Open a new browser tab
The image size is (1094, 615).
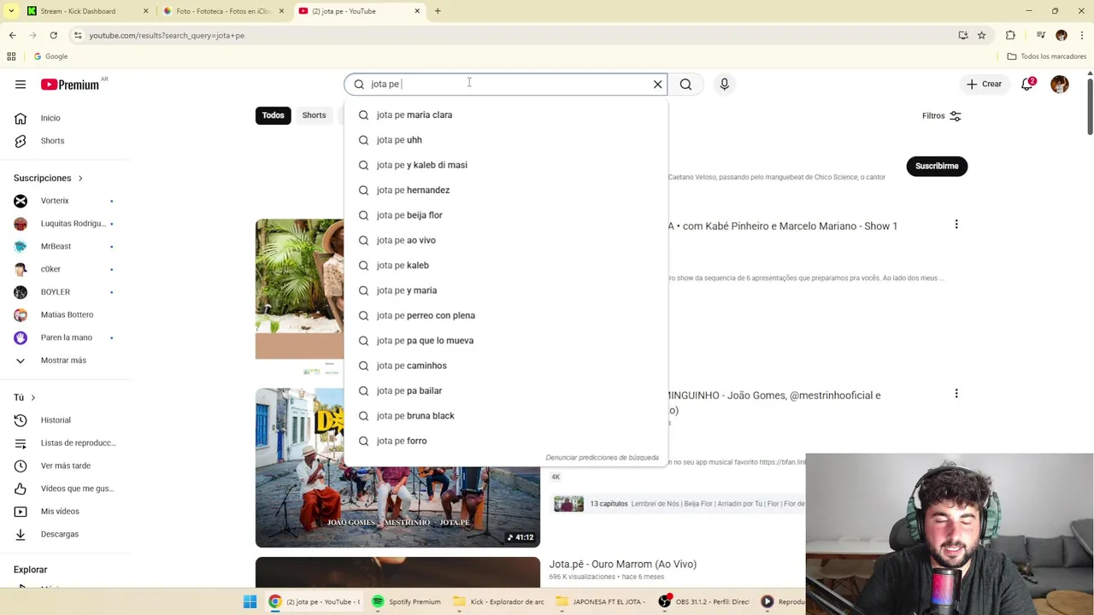(x=438, y=11)
